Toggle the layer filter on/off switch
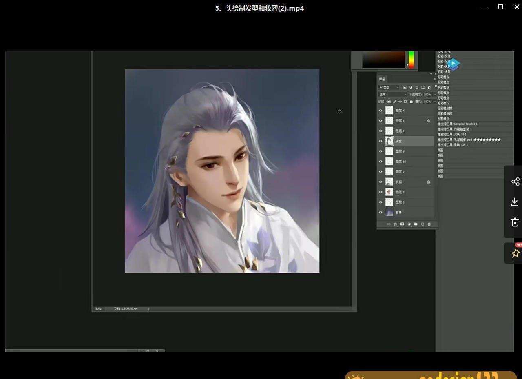Screen dimensions: 522x379 [x=436, y=86]
